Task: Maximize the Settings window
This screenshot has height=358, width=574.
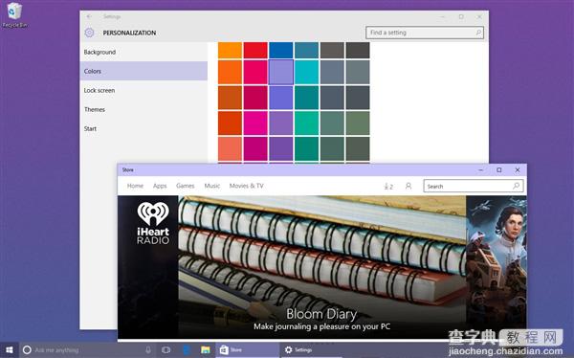Action: 461,16
